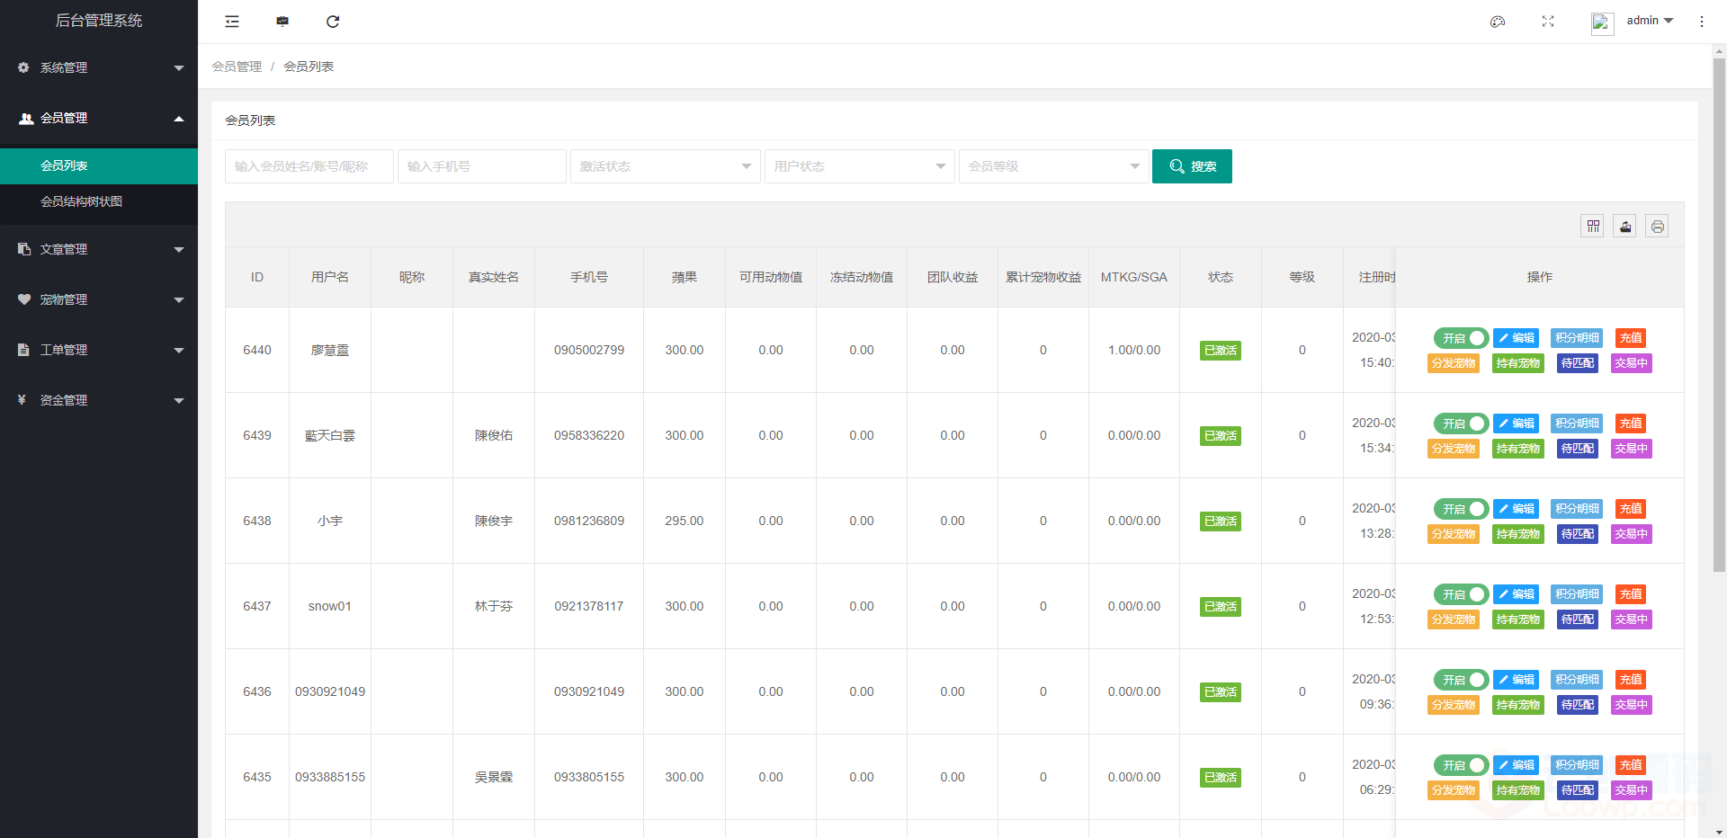Click 充值 for user 6435
Screen dimensions: 1727x838
click(1631, 765)
